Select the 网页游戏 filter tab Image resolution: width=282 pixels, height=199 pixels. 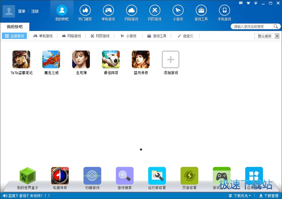(x=100, y=36)
